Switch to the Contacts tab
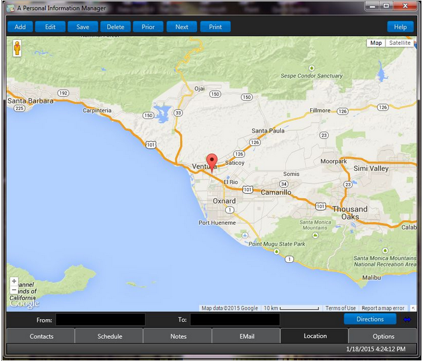The image size is (422, 361). point(41,336)
